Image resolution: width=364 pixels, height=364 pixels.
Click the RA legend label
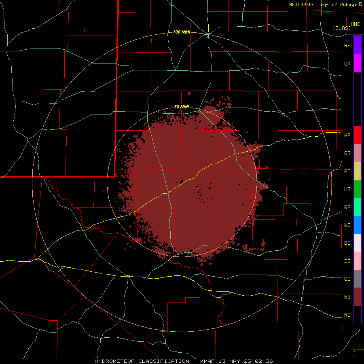(x=347, y=207)
